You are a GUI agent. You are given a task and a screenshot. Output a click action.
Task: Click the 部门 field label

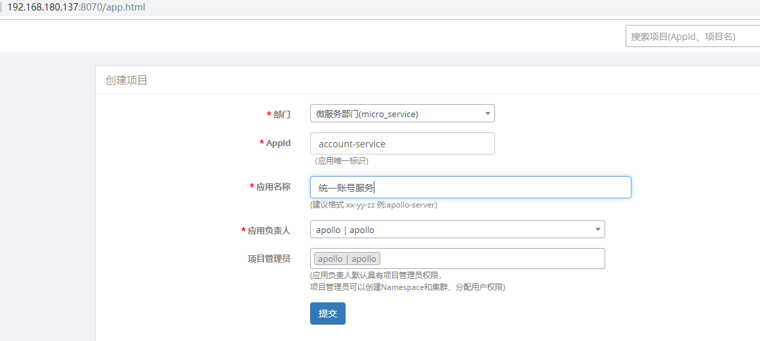tap(281, 115)
